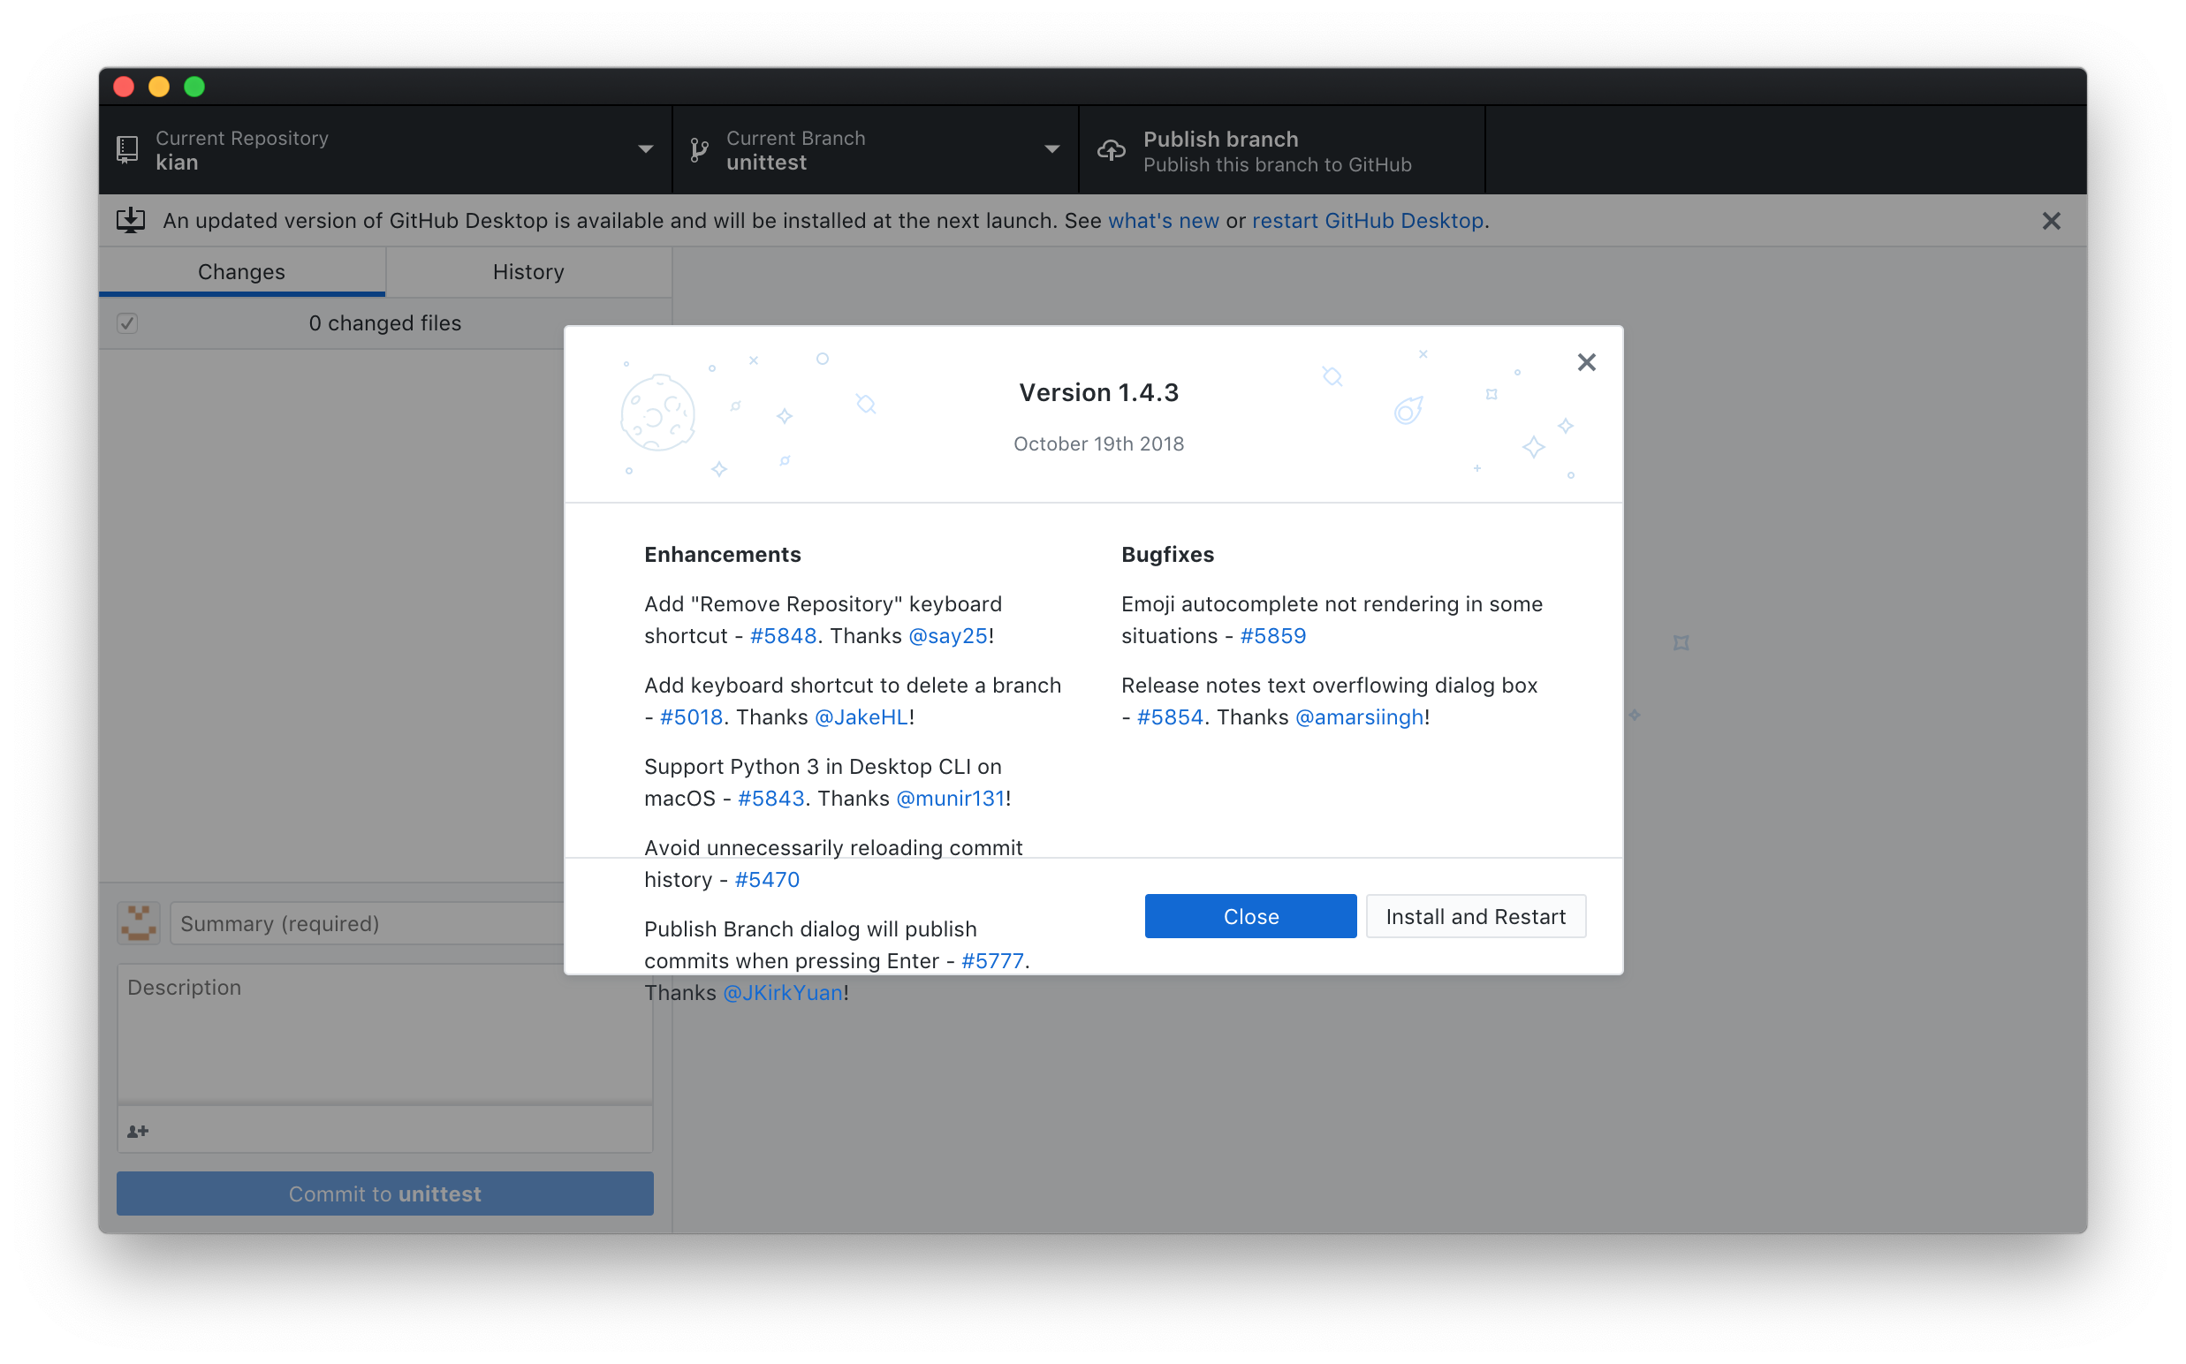Open @JakeHL contributor link
This screenshot has width=2186, height=1364.
pos(861,717)
